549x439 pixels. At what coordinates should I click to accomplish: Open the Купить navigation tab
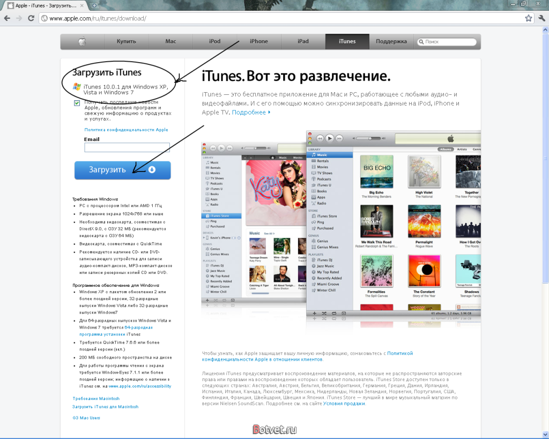pos(127,41)
